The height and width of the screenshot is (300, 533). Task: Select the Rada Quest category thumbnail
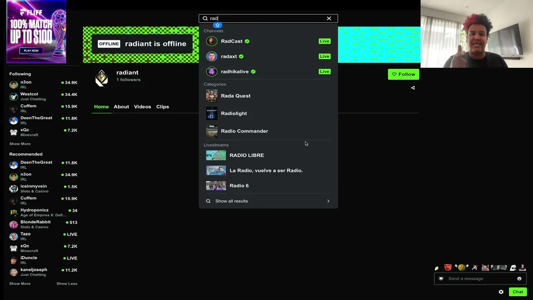point(212,96)
